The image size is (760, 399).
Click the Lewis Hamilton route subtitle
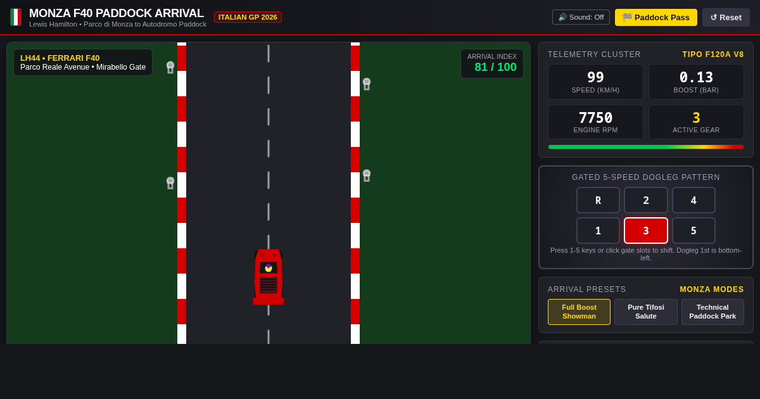coord(118,24)
